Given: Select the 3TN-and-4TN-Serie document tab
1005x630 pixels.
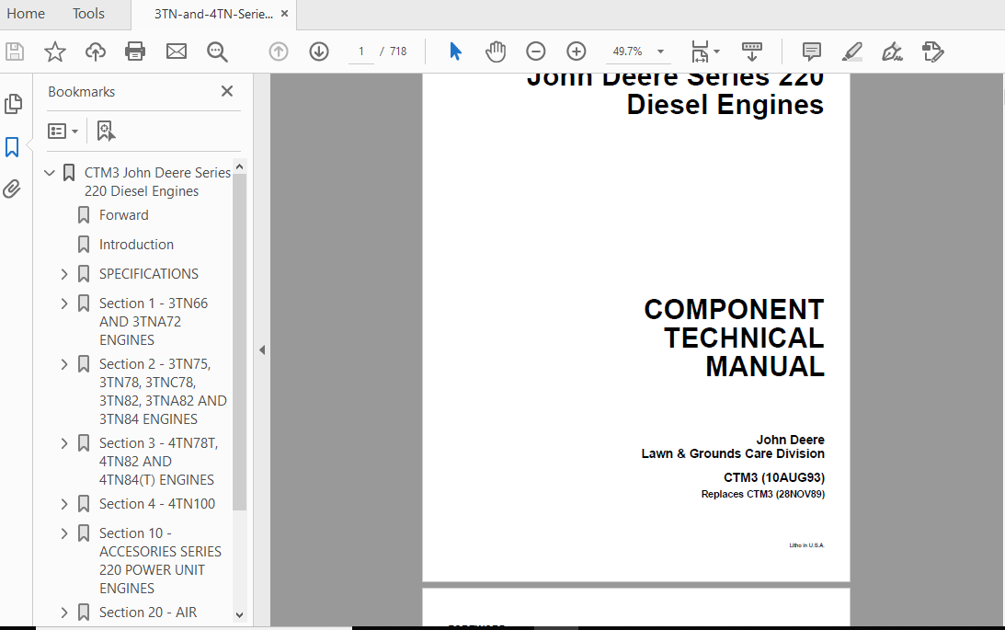Looking at the screenshot, I should 213,14.
